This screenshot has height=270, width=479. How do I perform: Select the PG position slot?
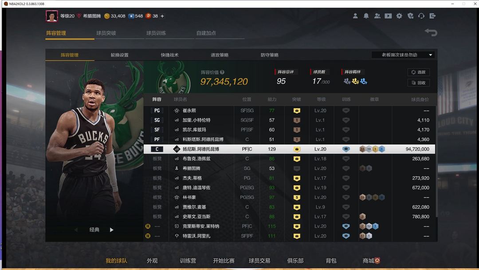[157, 111]
